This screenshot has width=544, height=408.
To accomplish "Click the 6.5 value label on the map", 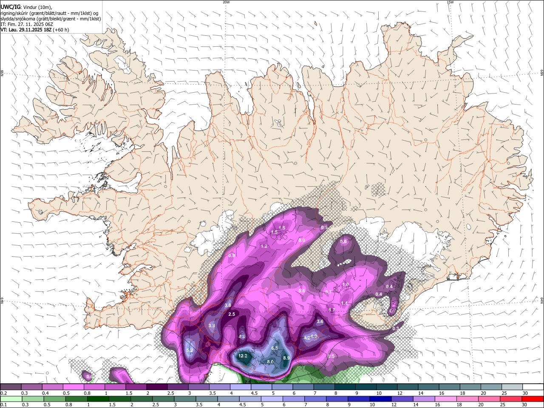I will click(x=275, y=348).
